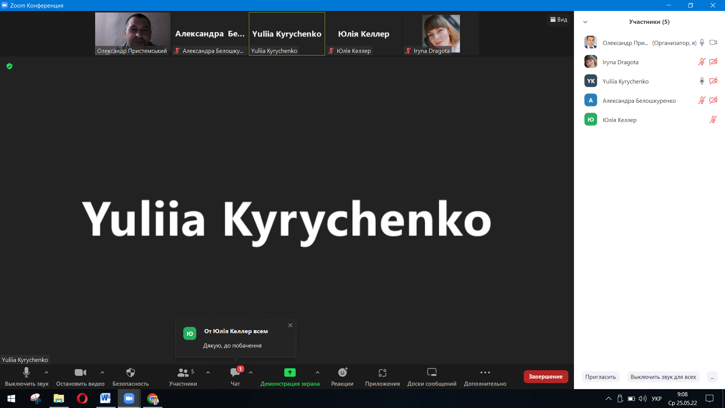This screenshot has height=408, width=725.
Task: Click Юлія Келлер muted mic icon in list
Action: [713, 120]
